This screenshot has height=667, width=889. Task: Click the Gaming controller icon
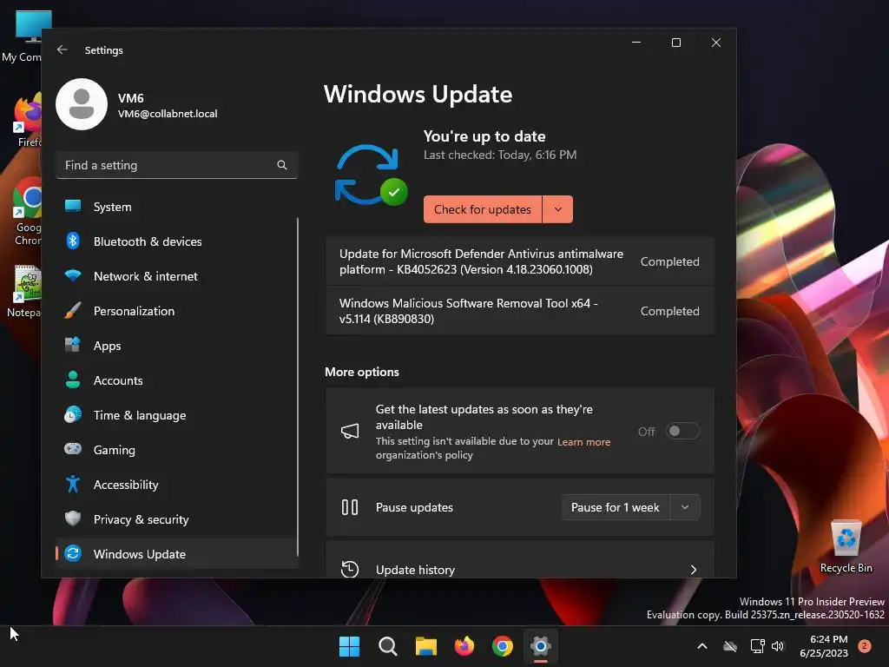coord(73,449)
